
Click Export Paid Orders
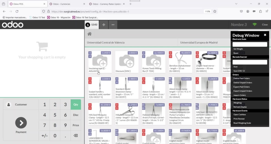[241, 87]
